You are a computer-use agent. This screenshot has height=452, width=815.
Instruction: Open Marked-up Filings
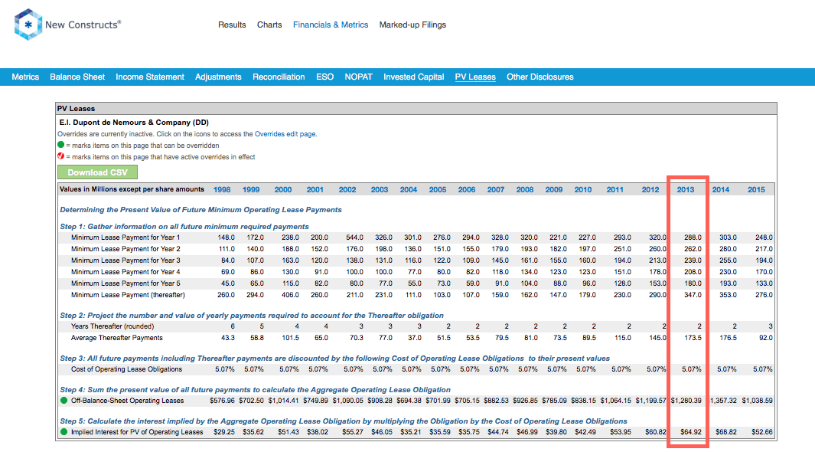(412, 25)
